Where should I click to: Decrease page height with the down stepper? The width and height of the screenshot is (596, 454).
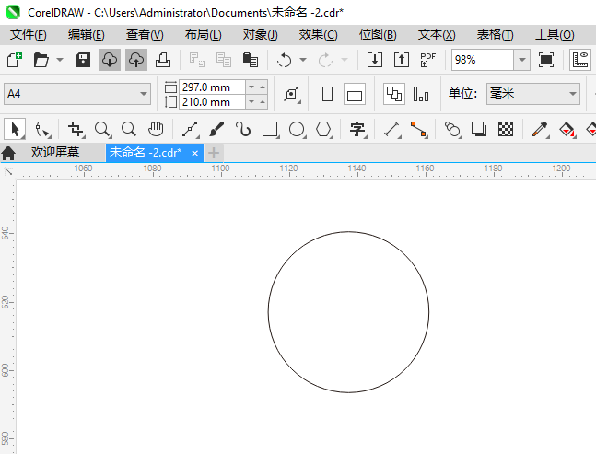coord(251,102)
